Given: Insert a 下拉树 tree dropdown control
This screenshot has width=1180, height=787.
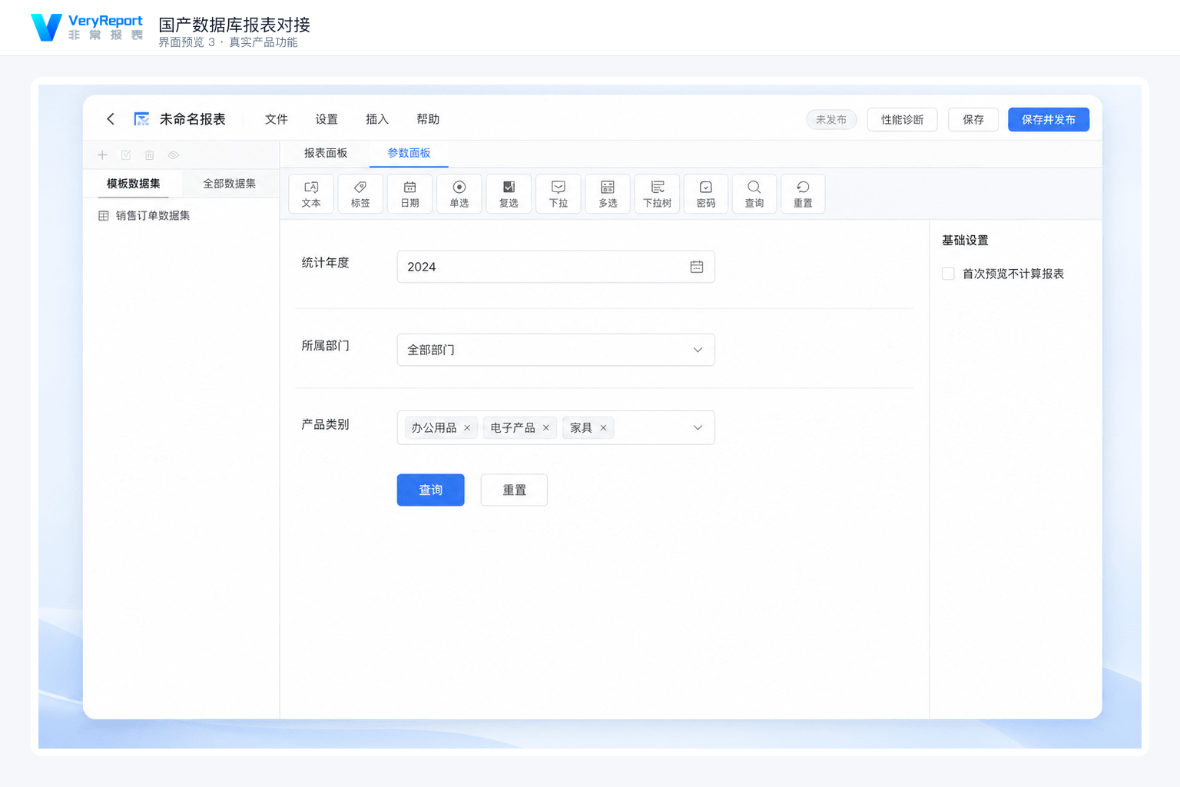Looking at the screenshot, I should click(x=657, y=194).
